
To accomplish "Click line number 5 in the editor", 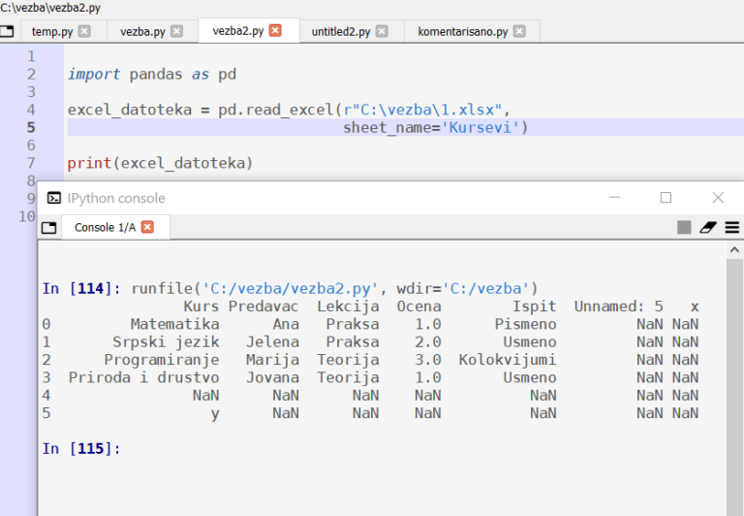I will (x=31, y=128).
